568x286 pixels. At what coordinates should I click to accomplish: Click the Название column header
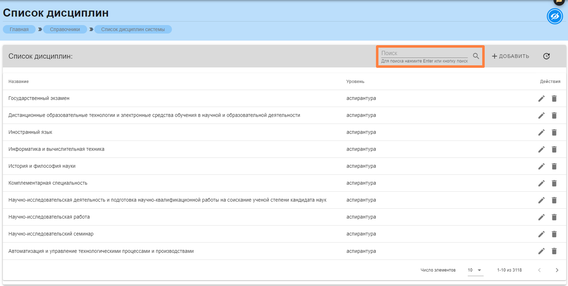click(19, 82)
